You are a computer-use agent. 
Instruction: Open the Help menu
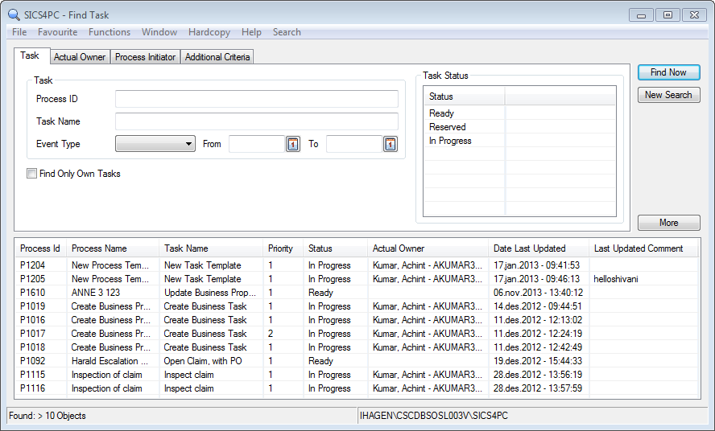pos(251,32)
